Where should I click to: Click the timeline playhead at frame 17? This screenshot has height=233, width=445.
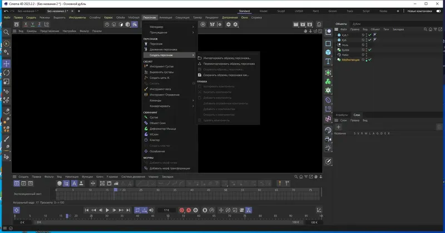(x=116, y=191)
